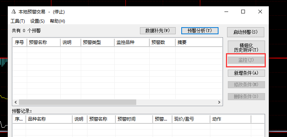Open the 设置(S) menu
Screen dimensions: 287x137
coord(37,21)
